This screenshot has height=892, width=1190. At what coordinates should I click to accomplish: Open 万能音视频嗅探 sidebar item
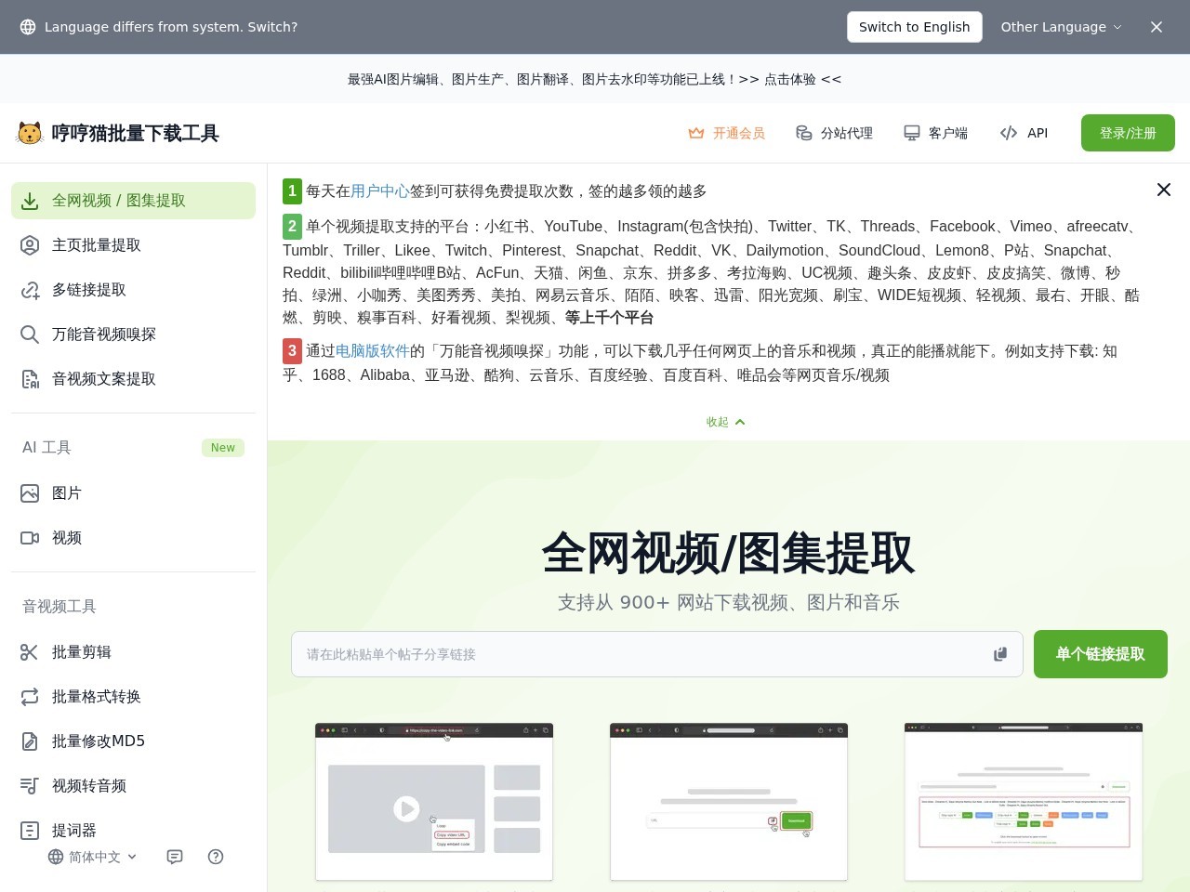pyautogui.click(x=133, y=334)
